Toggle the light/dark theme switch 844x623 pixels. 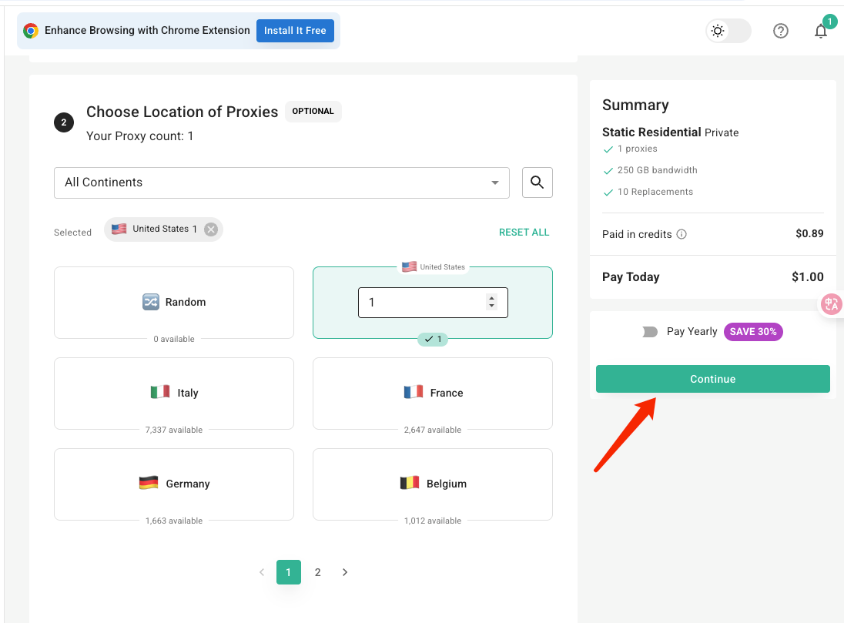(728, 31)
